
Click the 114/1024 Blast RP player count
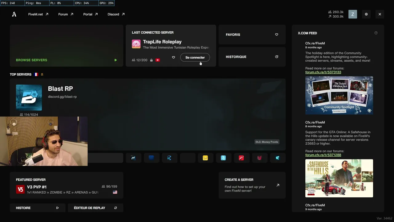pos(29,115)
